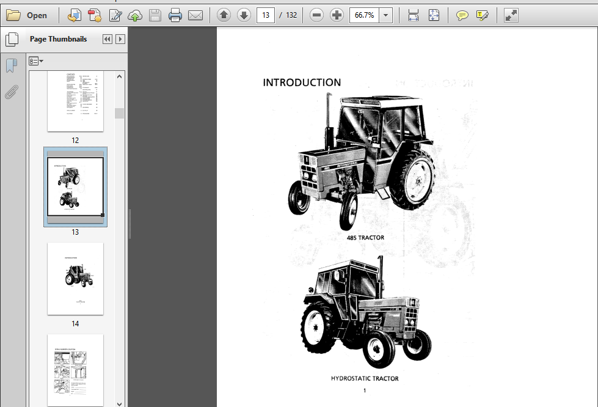Click the Page Thumbnails panel icon

click(12, 39)
